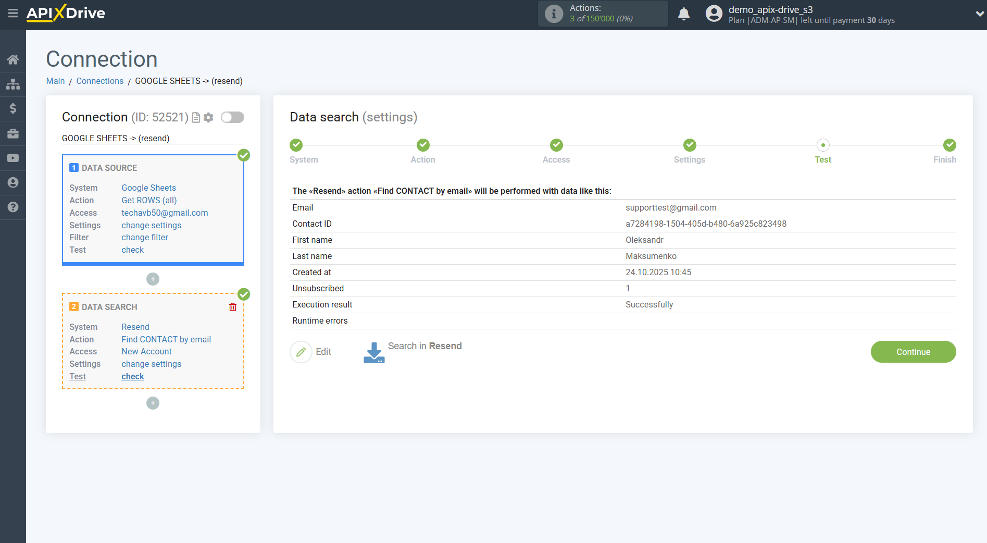Viewport: 987px width, 543px height.
Task: Delete the Data Search block via trash icon
Action: tap(233, 307)
